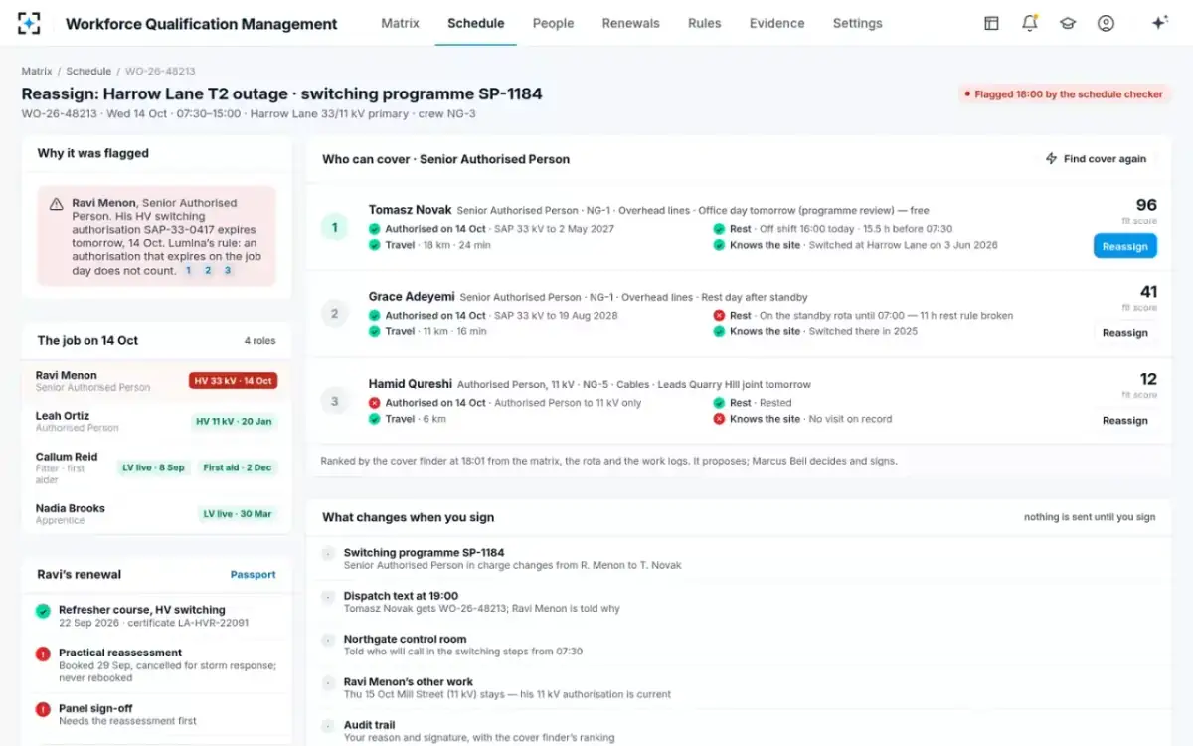Image resolution: width=1193 pixels, height=746 pixels.
Task: Click the green check beside Refresher course
Action: 43,611
